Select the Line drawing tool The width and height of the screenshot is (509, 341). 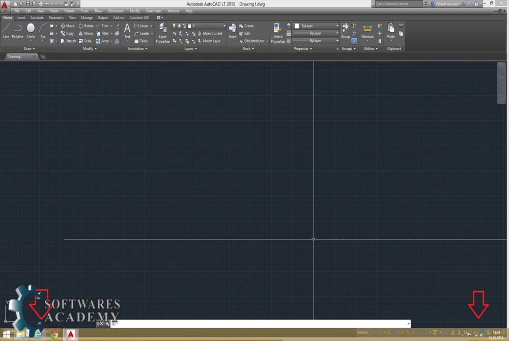(6, 31)
